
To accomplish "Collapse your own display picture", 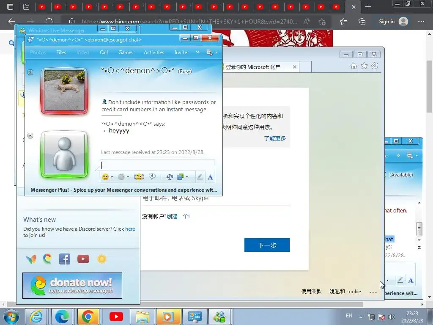I will click(30, 136).
